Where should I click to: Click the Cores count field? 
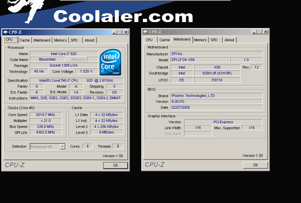pos(87,146)
